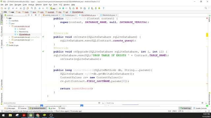Open the Gradle Console tool window
211x118 pixels.
pos(200,108)
